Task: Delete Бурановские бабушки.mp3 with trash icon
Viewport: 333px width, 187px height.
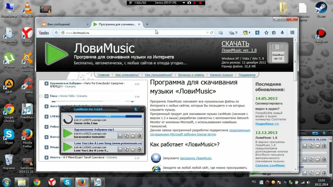Action: tap(139, 136)
